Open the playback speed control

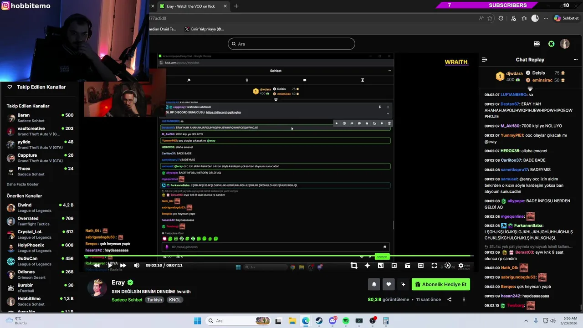[x=447, y=266]
